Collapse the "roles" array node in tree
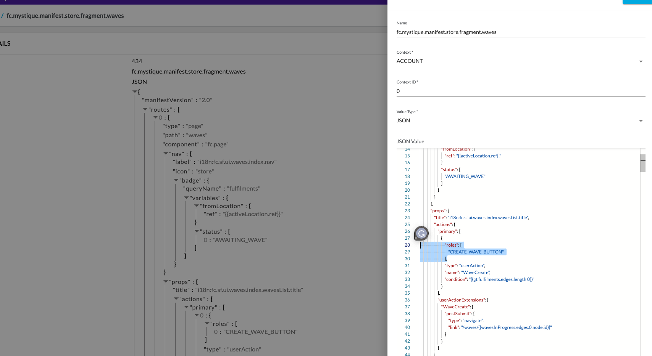The width and height of the screenshot is (652, 356). coord(207,324)
